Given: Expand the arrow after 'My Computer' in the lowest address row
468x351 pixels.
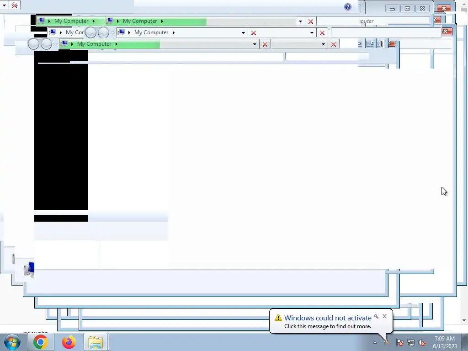Looking at the screenshot, I should tap(117, 44).
